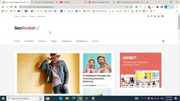Open the Twitter social icon
The width and height of the screenshot is (180, 101).
click(x=155, y=16)
